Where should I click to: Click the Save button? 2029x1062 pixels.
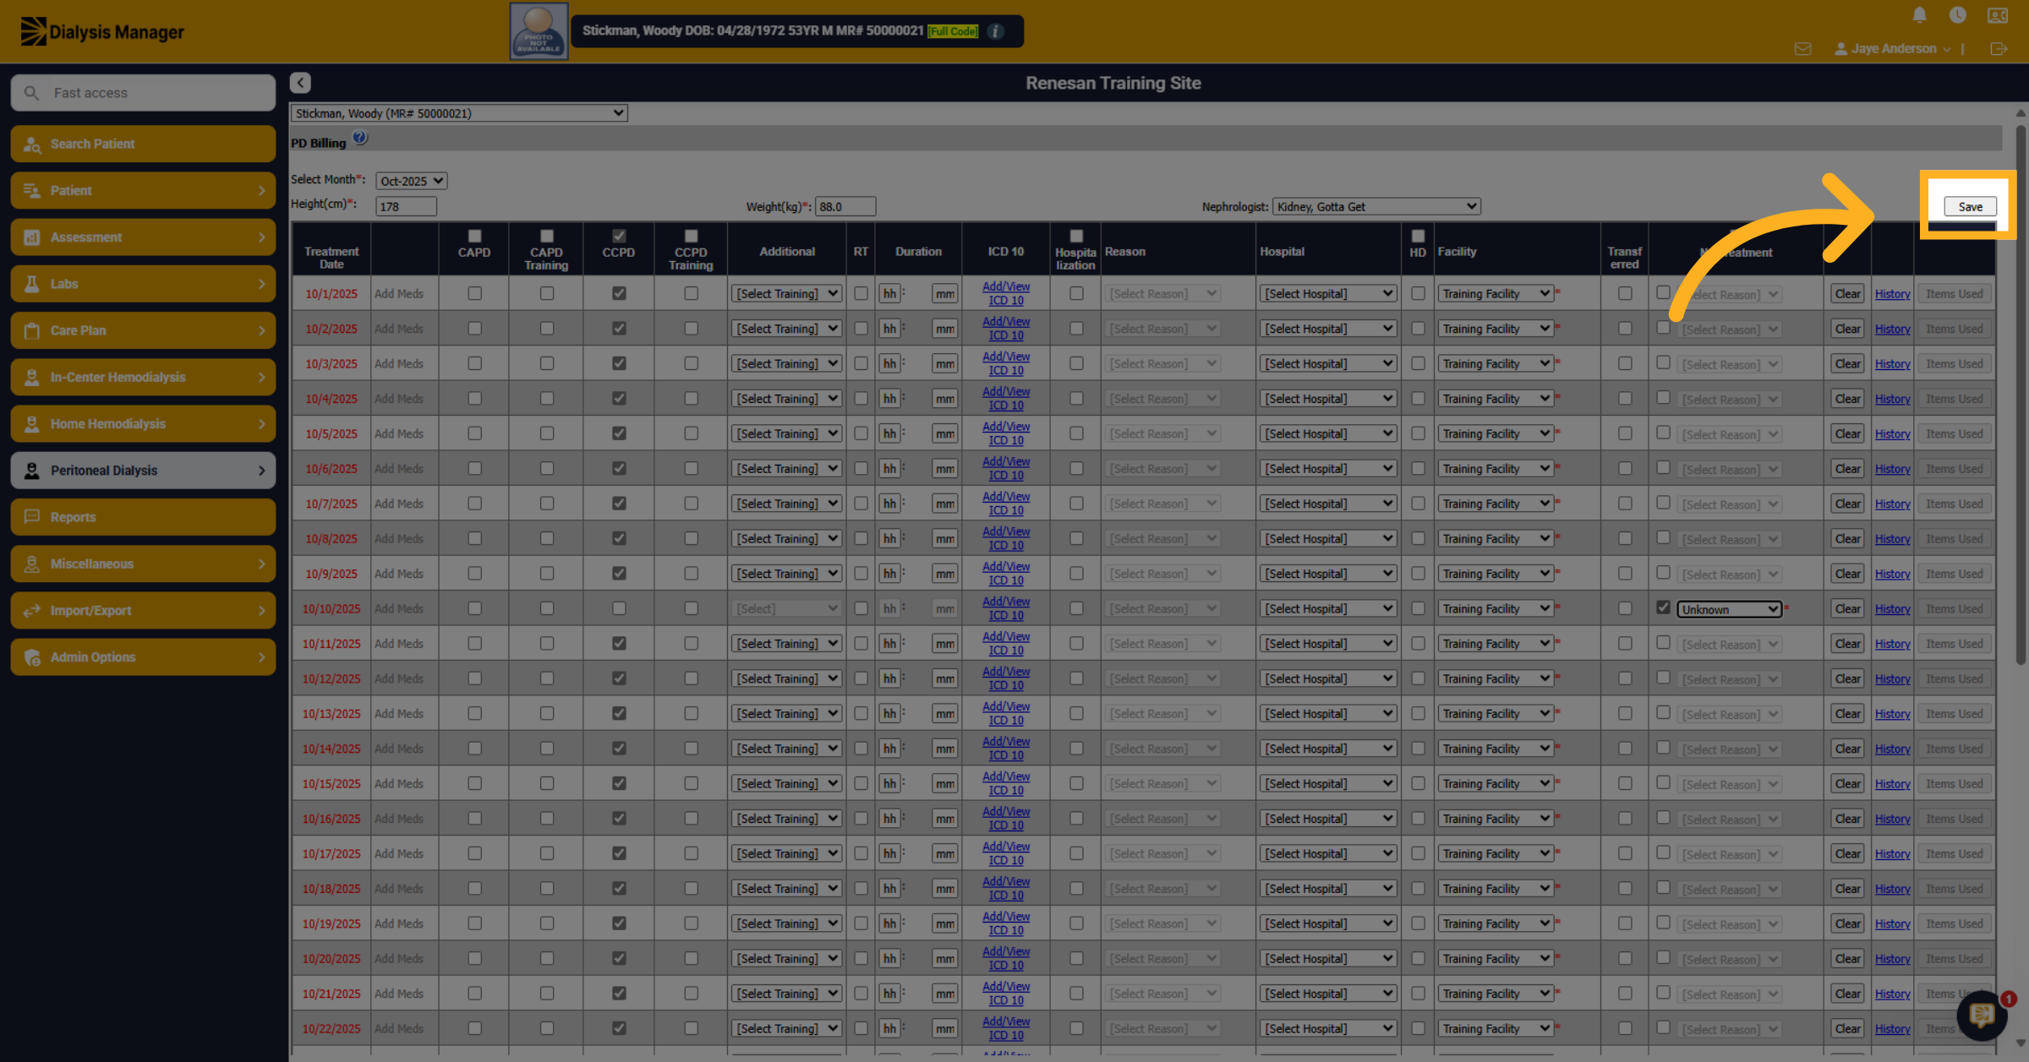[x=1970, y=206]
